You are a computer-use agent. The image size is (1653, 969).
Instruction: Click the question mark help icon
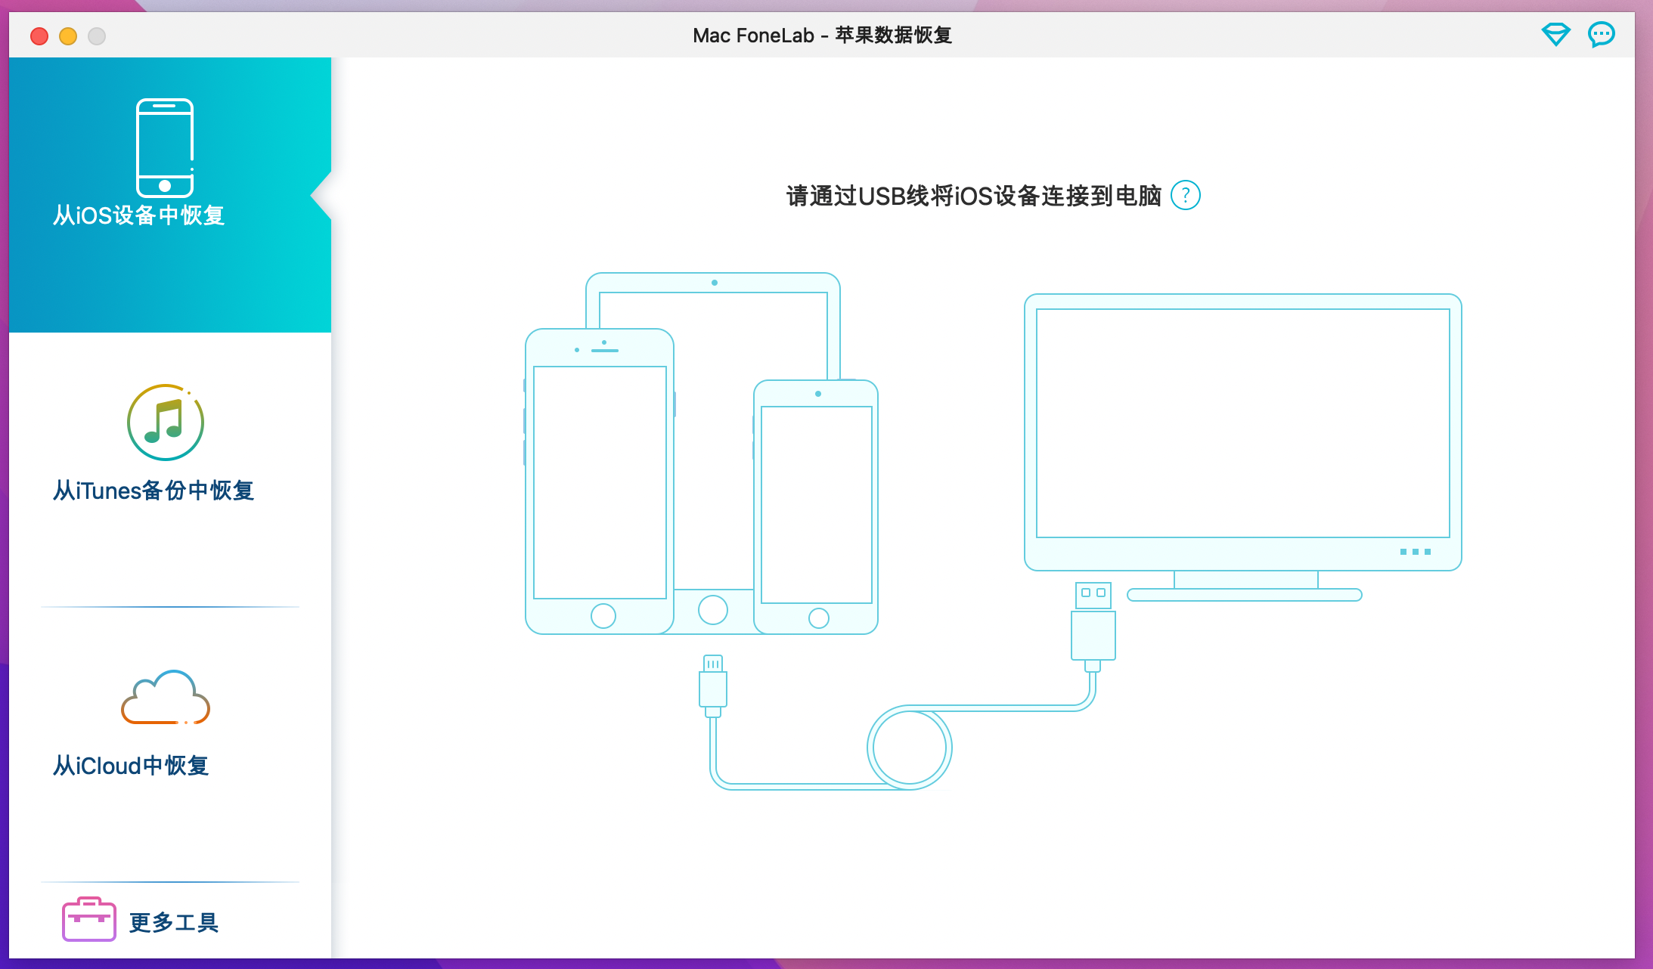[1185, 196]
